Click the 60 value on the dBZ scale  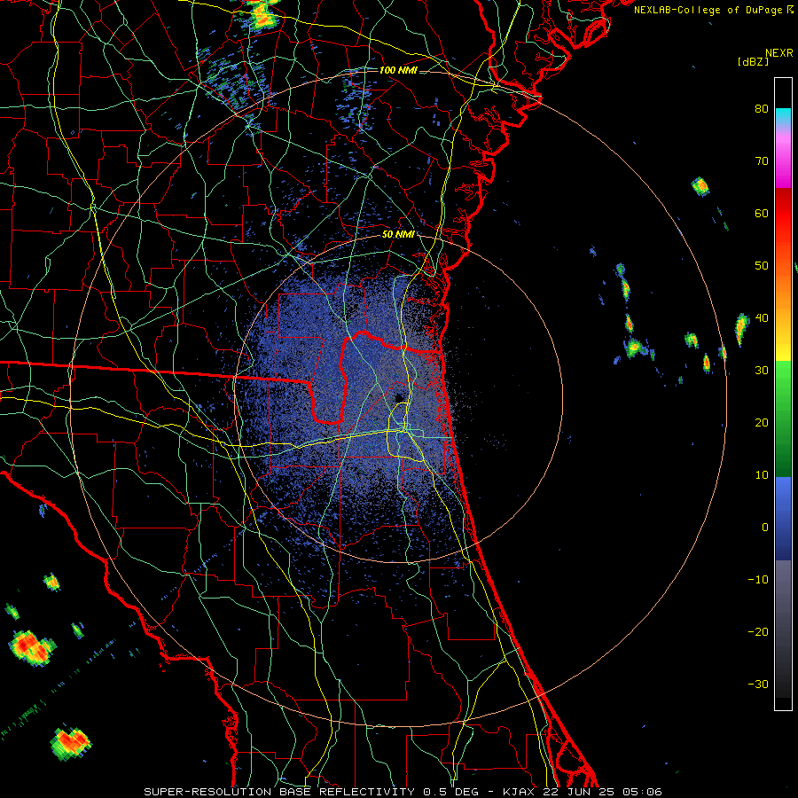pyautogui.click(x=762, y=213)
